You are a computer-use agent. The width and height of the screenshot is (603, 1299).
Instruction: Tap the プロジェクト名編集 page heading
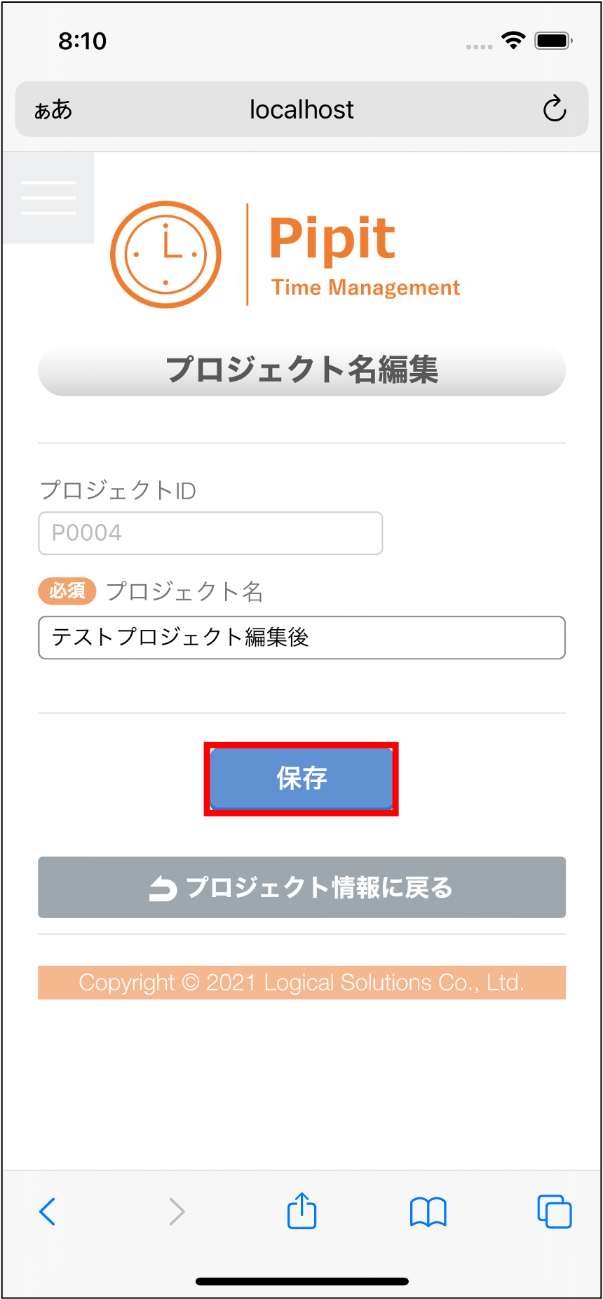(301, 370)
